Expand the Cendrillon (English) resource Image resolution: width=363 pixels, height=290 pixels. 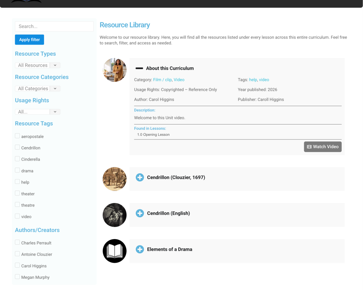point(140,213)
